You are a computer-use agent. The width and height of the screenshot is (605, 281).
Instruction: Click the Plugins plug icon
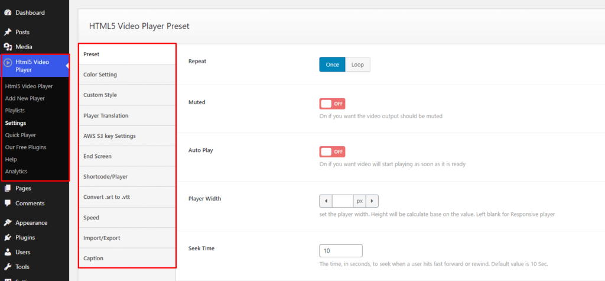tap(7, 237)
